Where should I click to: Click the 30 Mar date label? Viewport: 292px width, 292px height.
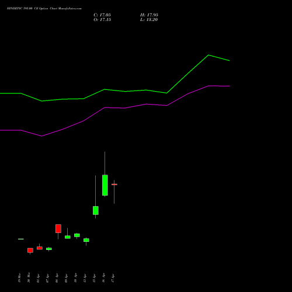tap(29, 277)
